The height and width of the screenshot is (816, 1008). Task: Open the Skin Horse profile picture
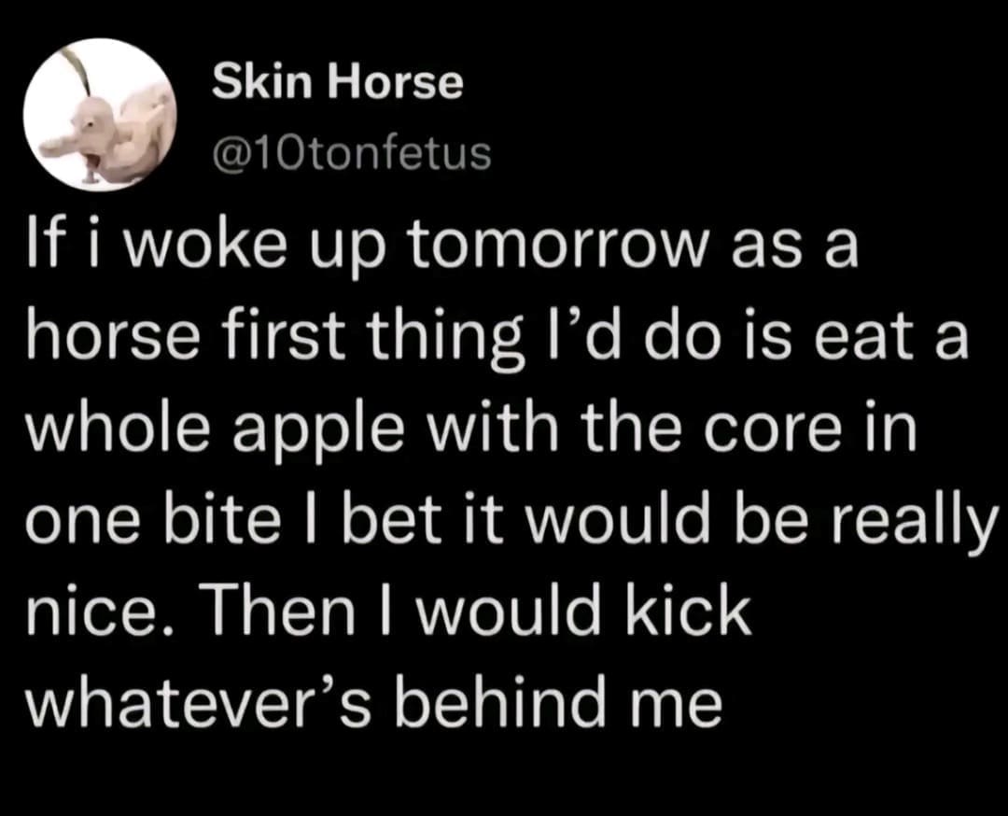(x=101, y=115)
